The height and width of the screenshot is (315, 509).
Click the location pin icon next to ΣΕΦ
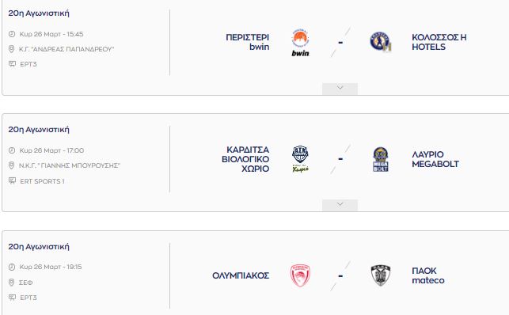point(11,283)
